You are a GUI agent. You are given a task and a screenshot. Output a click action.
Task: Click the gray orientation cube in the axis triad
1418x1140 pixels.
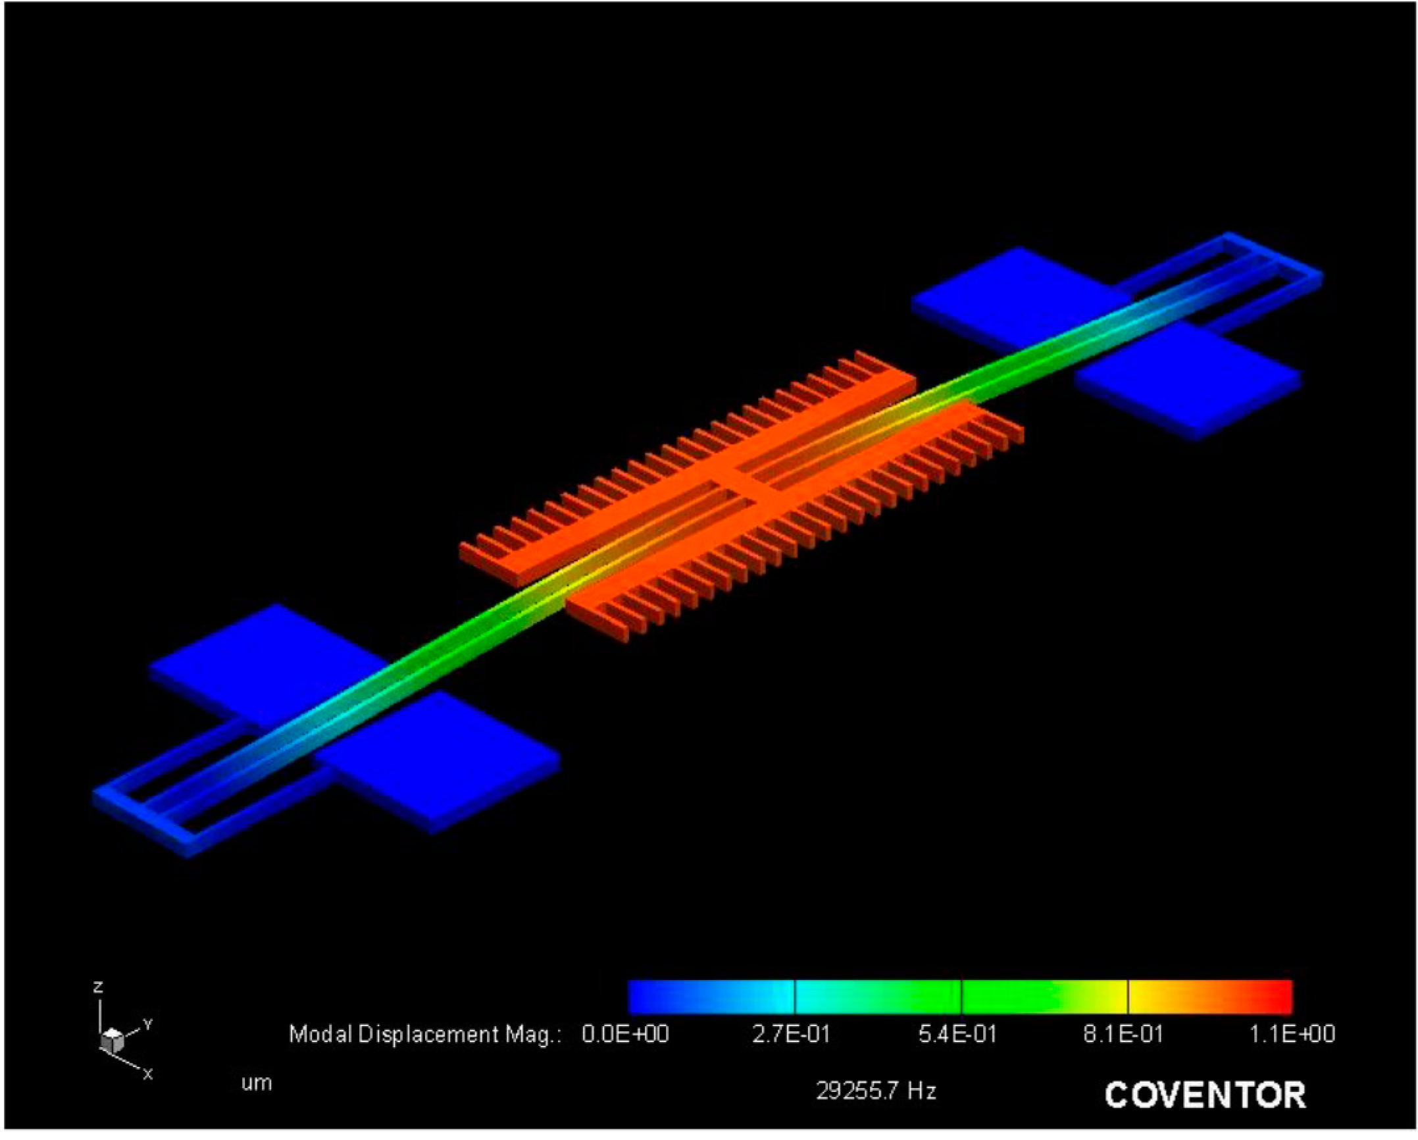pyautogui.click(x=112, y=1041)
